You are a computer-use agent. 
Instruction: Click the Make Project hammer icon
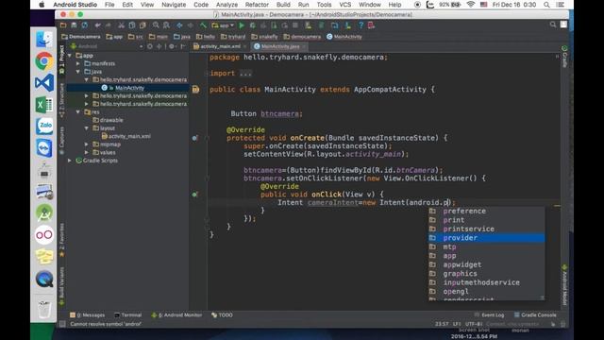pos(203,25)
